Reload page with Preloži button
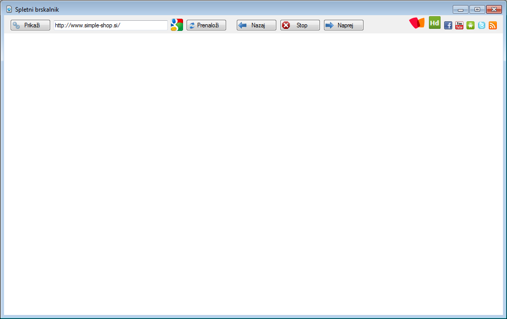 coord(206,25)
